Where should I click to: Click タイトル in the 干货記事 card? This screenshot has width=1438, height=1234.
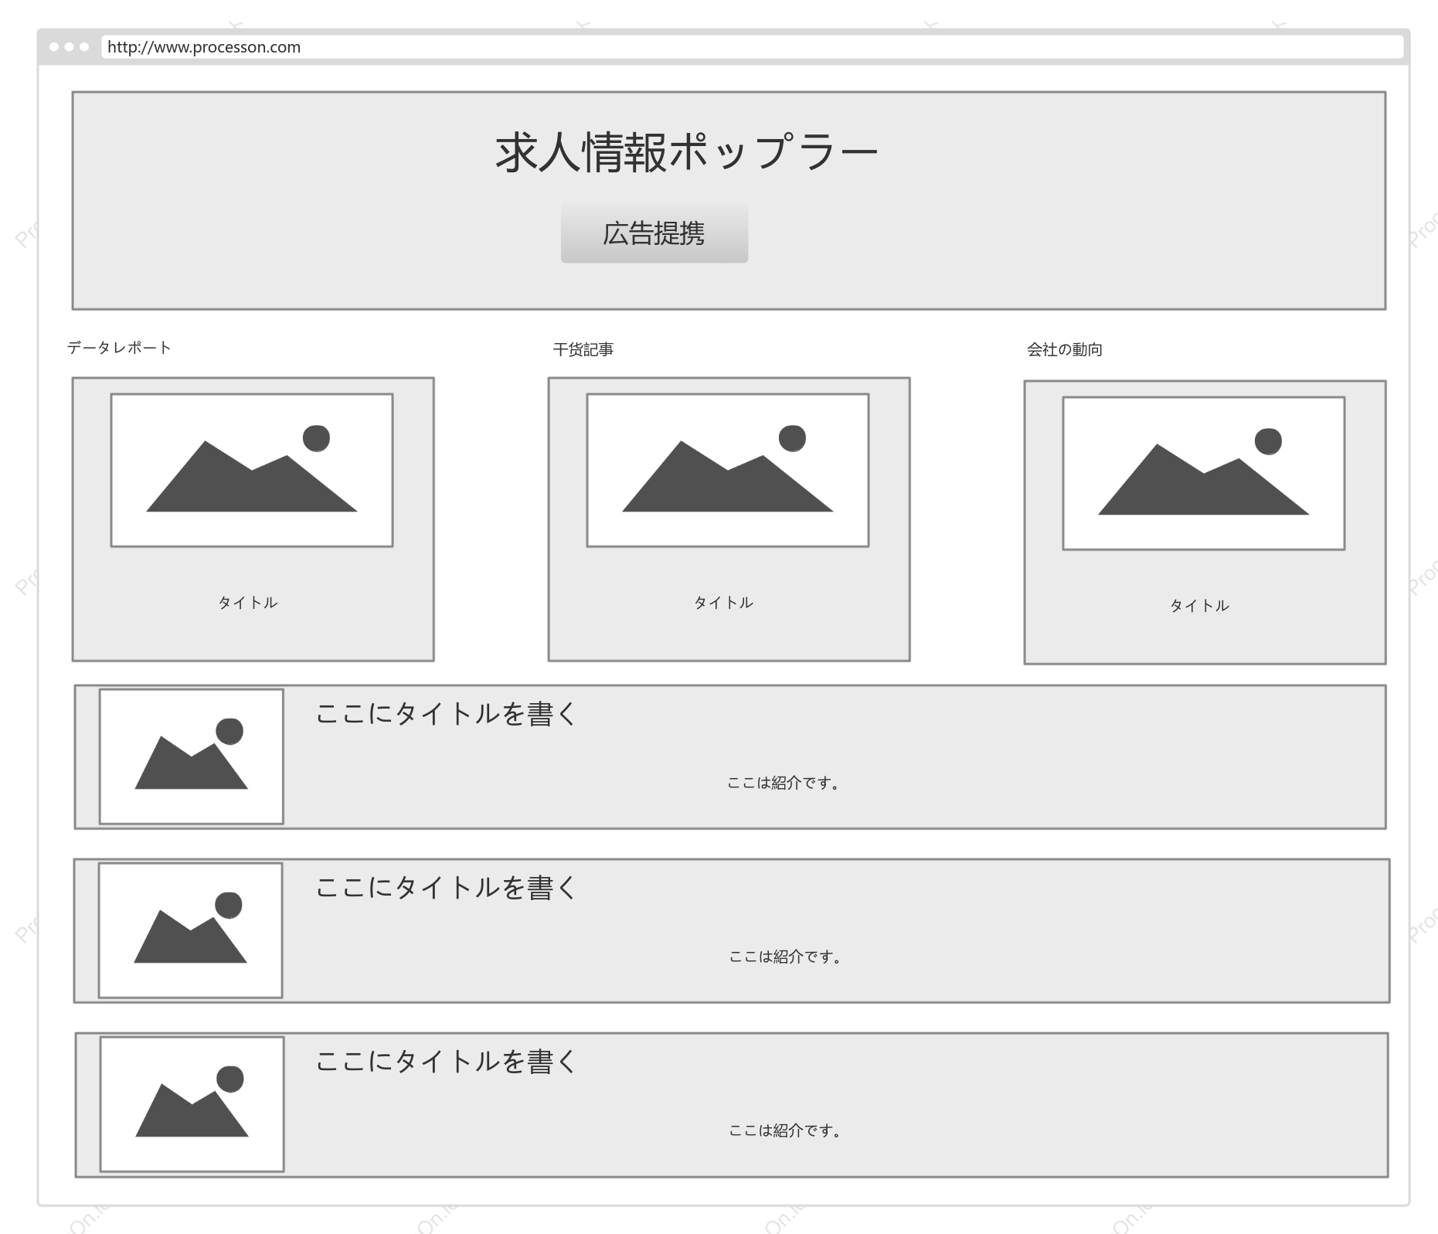(x=723, y=603)
